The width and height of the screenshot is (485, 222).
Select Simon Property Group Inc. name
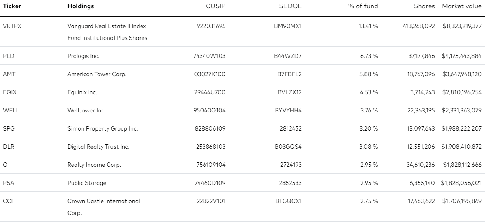[x=102, y=128]
